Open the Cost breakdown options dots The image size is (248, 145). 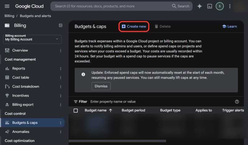[x=60, y=87]
